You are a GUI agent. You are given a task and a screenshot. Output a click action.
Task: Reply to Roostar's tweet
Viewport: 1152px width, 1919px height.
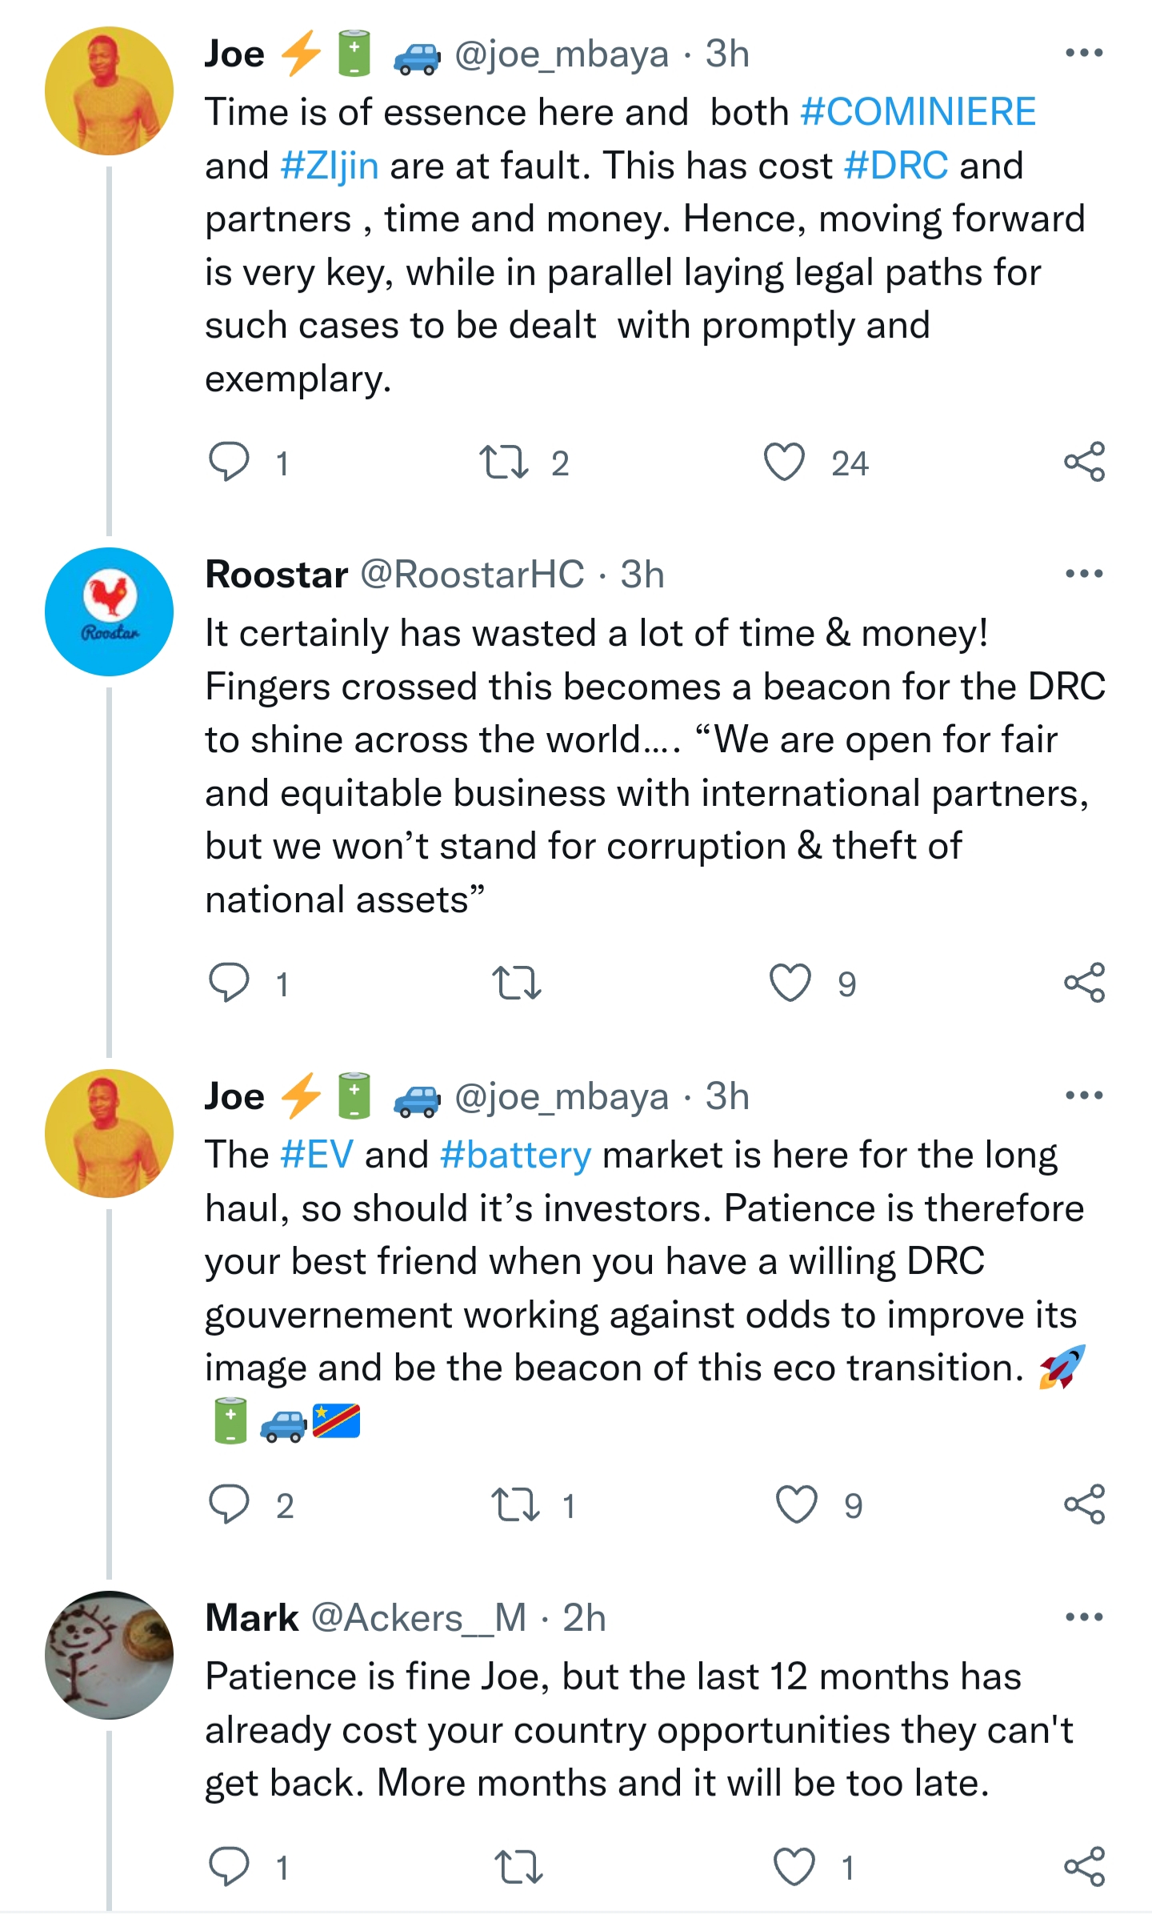click(230, 983)
